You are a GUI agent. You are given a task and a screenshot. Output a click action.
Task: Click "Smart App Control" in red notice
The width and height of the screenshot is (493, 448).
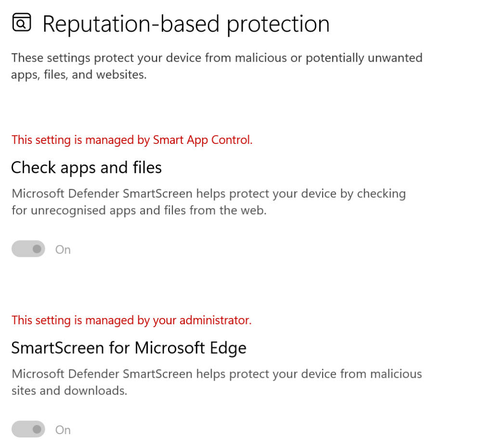[202, 140]
